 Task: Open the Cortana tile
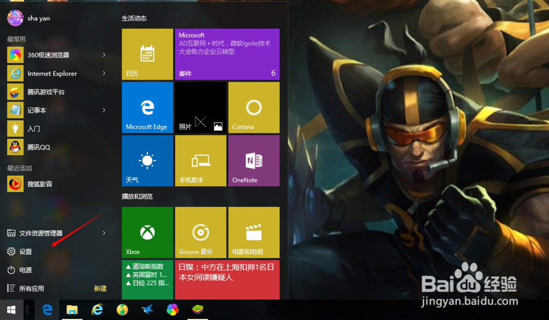[x=254, y=108]
